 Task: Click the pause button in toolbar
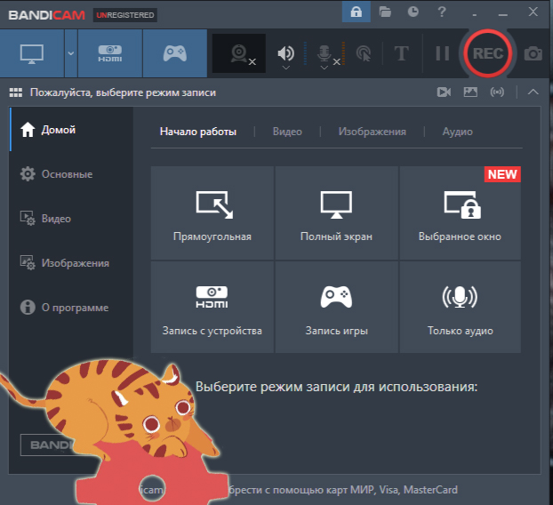pos(442,53)
